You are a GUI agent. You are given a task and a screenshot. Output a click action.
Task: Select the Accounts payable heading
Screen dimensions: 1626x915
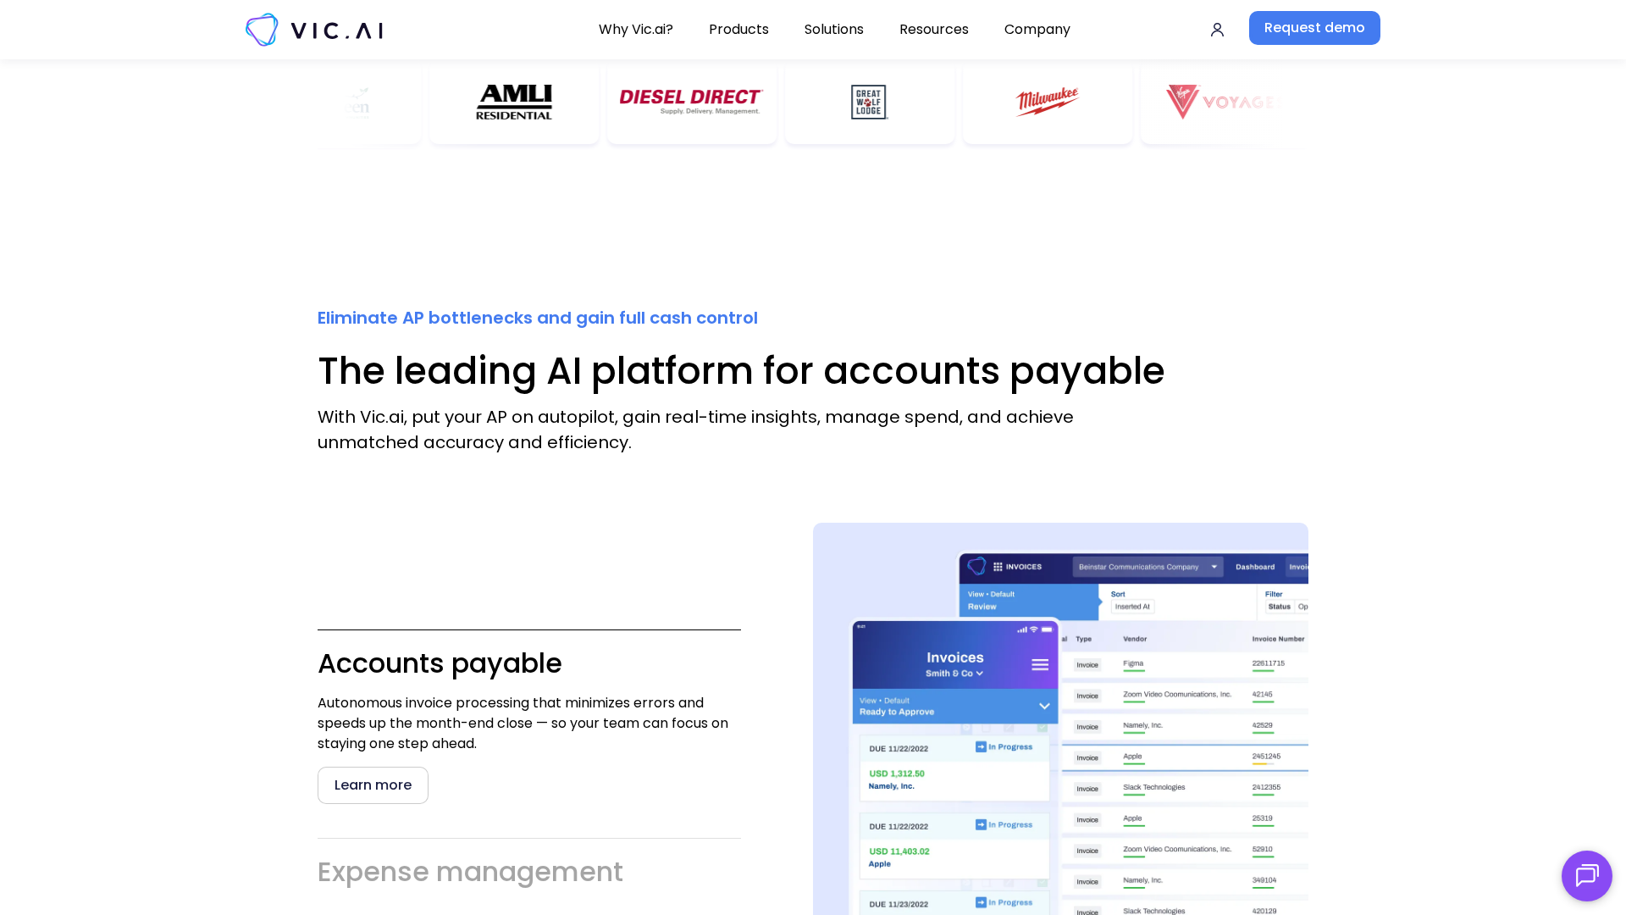coord(440,663)
